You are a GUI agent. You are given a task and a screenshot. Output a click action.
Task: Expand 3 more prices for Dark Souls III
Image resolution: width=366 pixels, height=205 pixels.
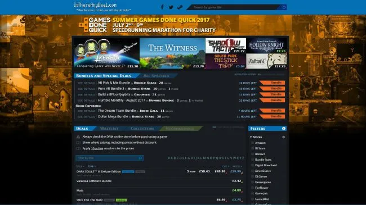(191, 171)
